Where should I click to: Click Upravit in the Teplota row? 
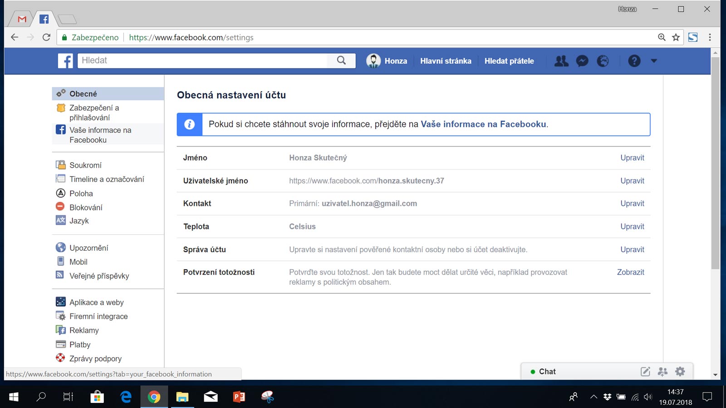[632, 226]
